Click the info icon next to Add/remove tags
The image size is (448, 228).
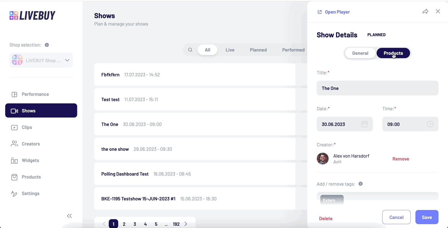click(x=361, y=184)
